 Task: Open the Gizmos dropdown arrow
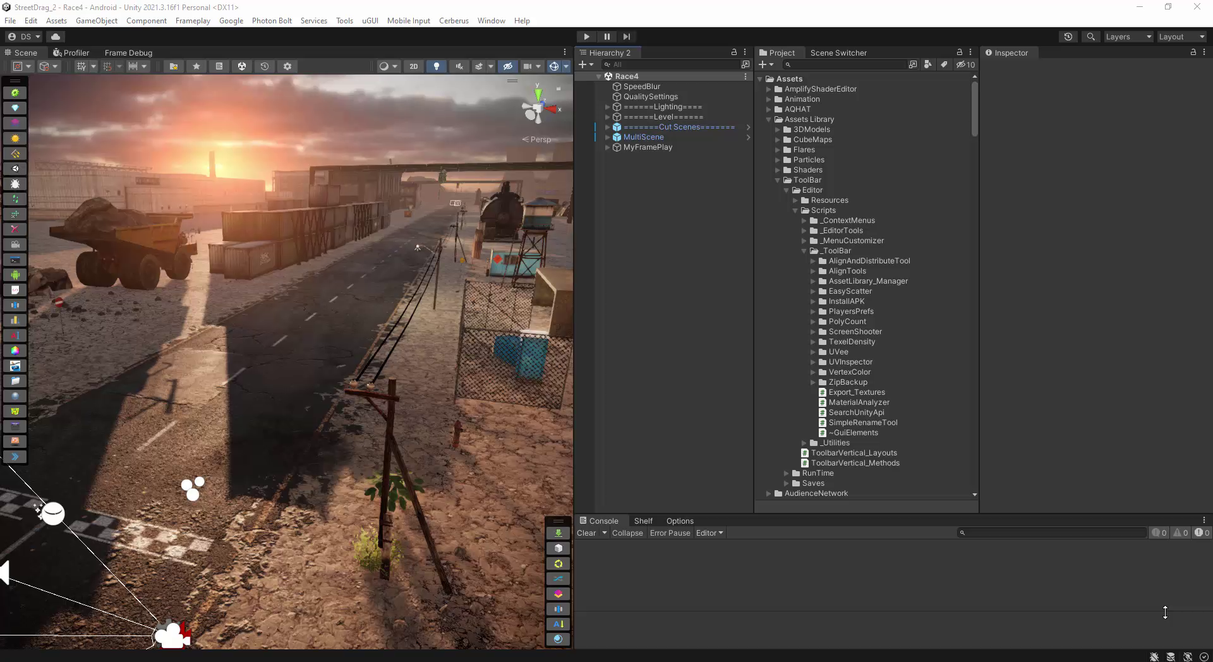click(x=566, y=66)
